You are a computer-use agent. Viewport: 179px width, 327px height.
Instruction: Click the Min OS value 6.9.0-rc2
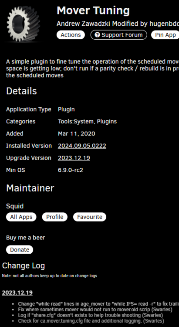[x=71, y=170]
